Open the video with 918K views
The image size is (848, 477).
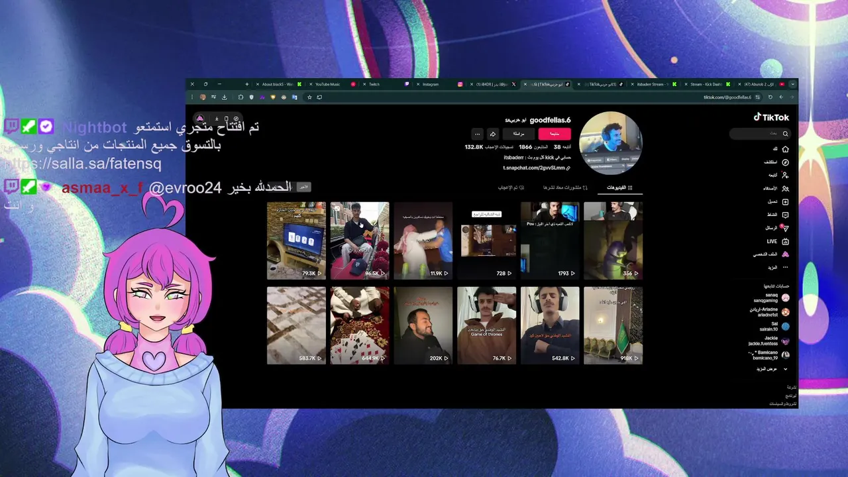[x=613, y=325]
